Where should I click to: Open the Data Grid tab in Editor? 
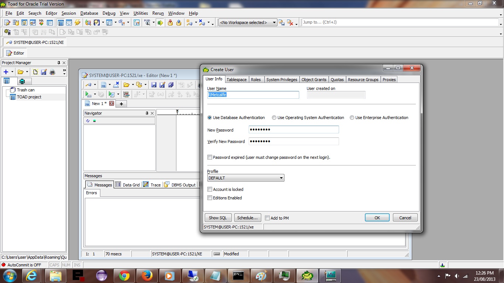[x=128, y=185]
